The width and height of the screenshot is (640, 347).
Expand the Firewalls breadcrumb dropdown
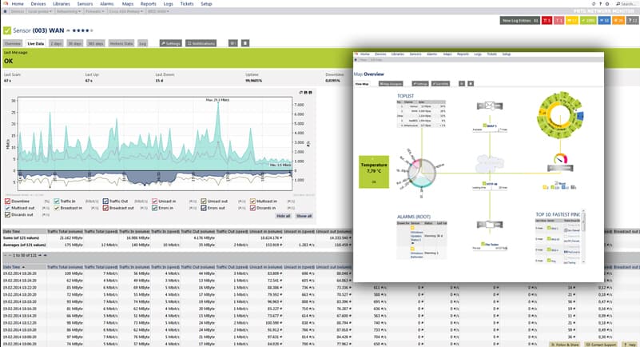pyautogui.click(x=102, y=11)
